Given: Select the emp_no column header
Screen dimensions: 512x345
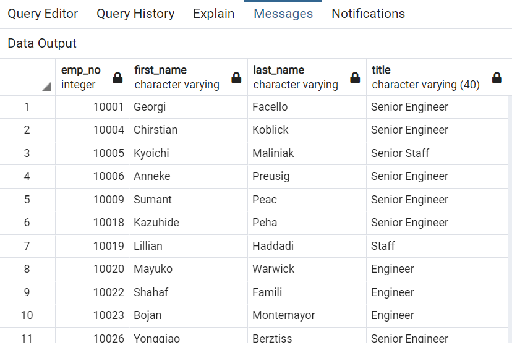Looking at the screenshot, I should coord(92,77).
